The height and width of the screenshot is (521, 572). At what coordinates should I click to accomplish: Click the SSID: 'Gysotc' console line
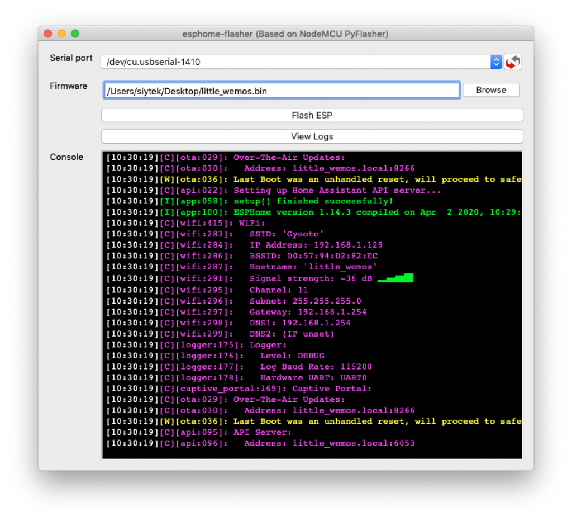click(215, 234)
